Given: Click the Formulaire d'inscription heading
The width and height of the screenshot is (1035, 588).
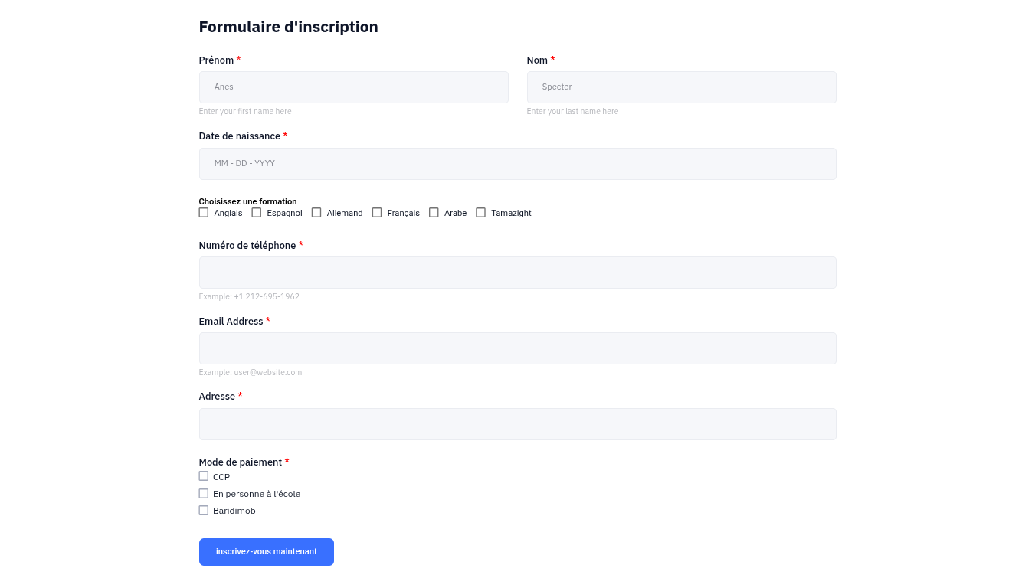Looking at the screenshot, I should click(289, 27).
